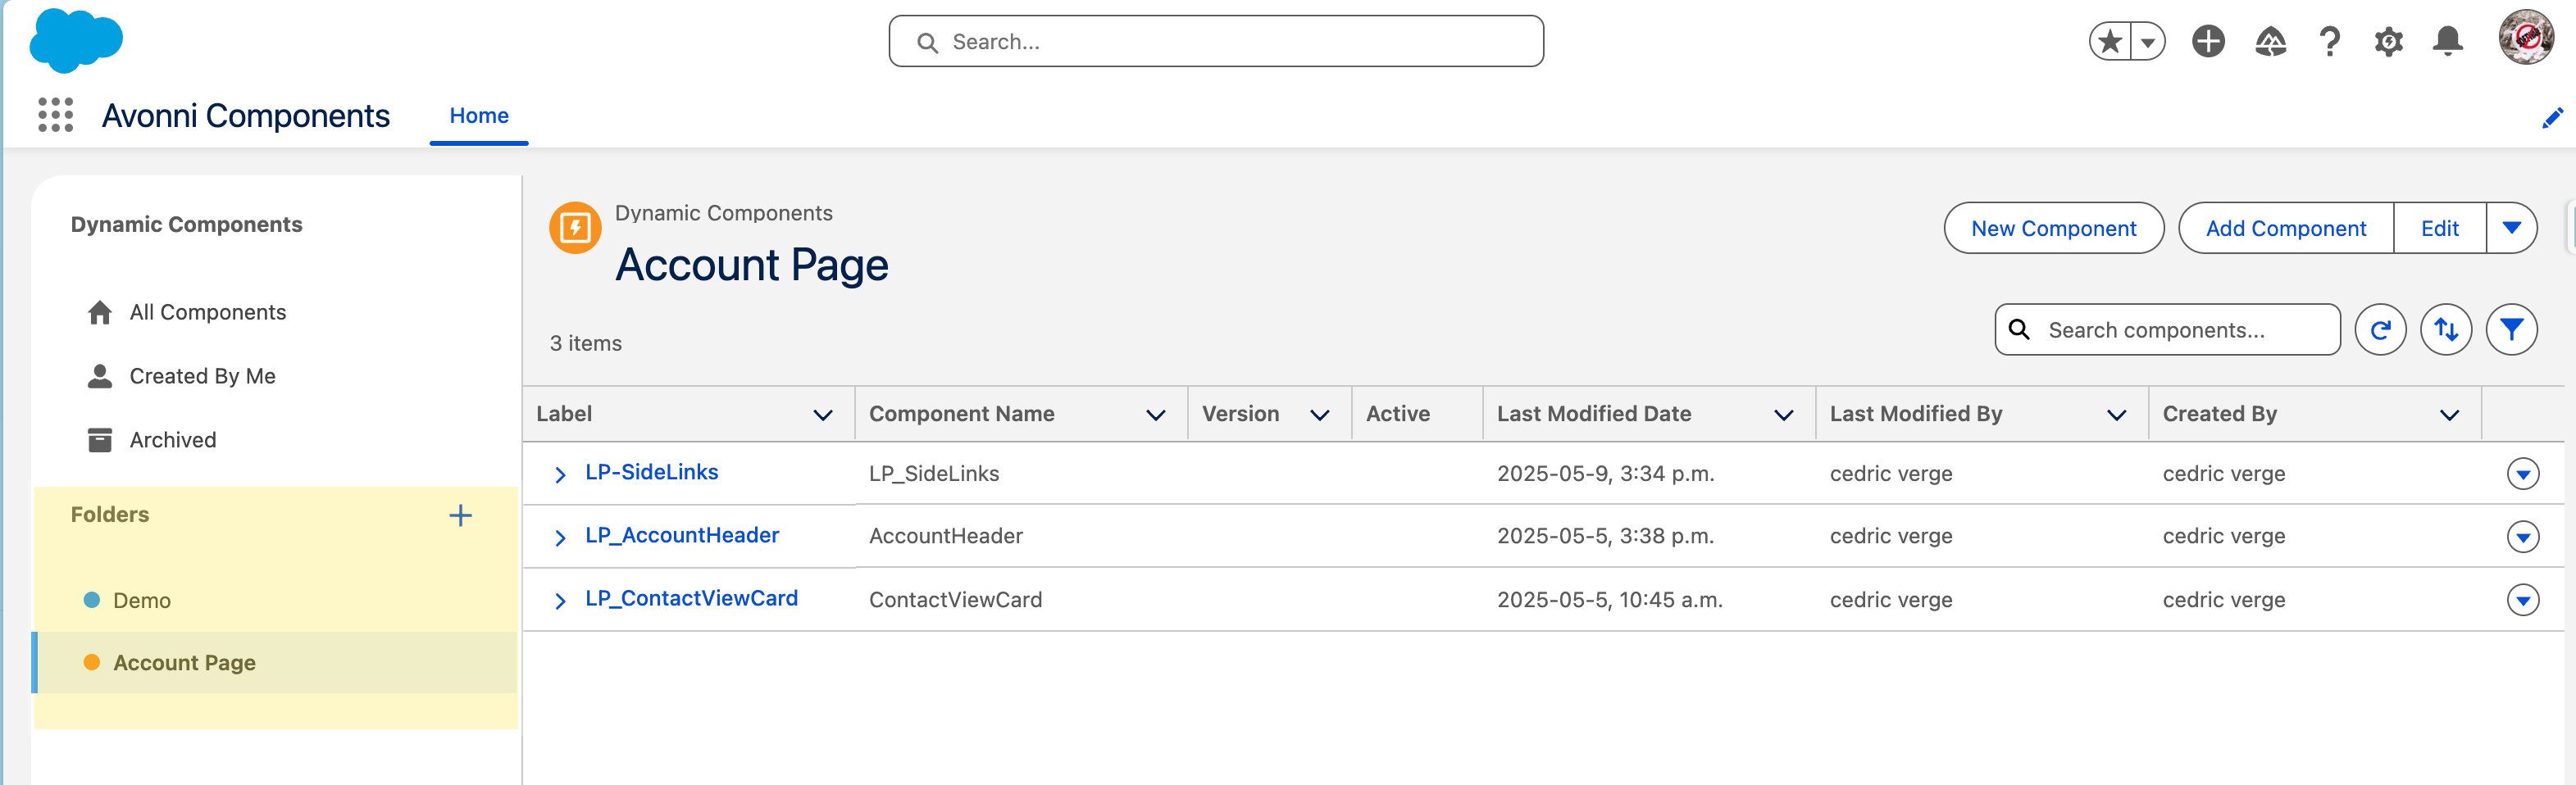Open the App Launcher grid icon
Viewport: 2576px width, 785px height.
pyautogui.click(x=55, y=115)
